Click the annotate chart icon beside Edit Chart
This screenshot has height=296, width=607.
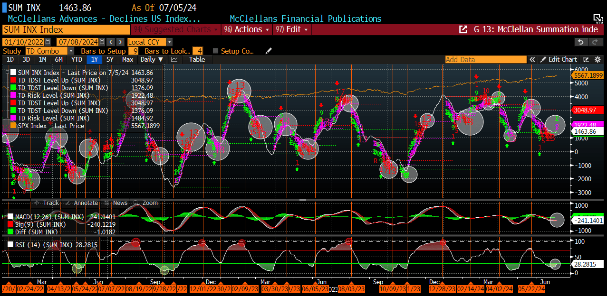tap(586, 60)
